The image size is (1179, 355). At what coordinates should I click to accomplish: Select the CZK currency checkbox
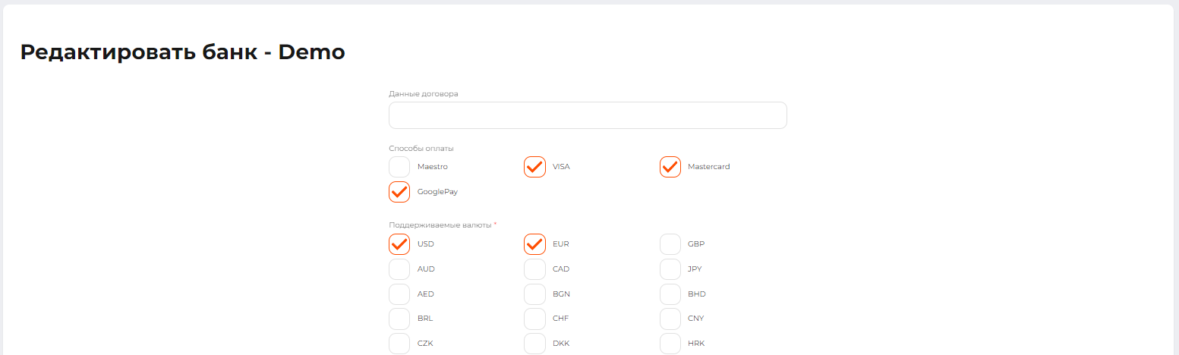[399, 344]
